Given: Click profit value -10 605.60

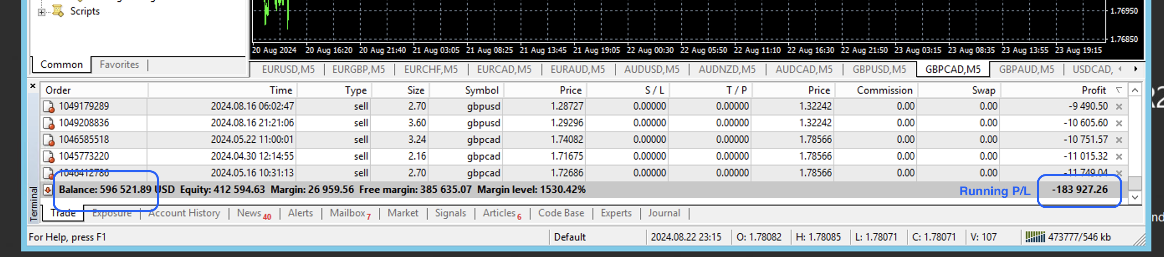Looking at the screenshot, I should [1085, 123].
